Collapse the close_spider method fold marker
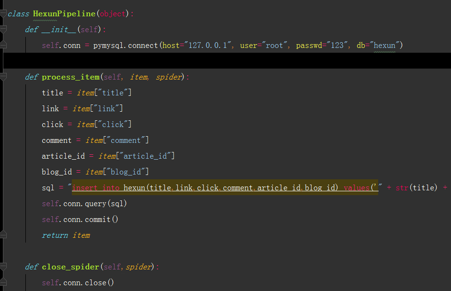Image resolution: width=451 pixels, height=291 pixels. click(3, 267)
